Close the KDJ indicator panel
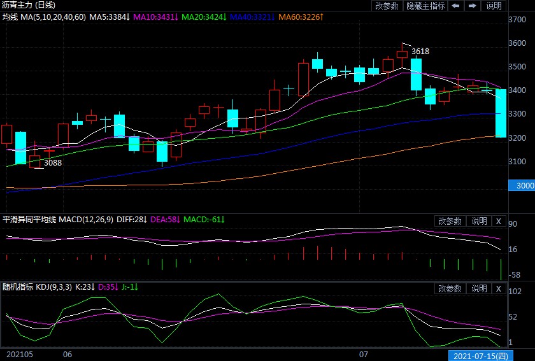Image resolution: width=535 pixels, height=361 pixels. tap(499, 288)
